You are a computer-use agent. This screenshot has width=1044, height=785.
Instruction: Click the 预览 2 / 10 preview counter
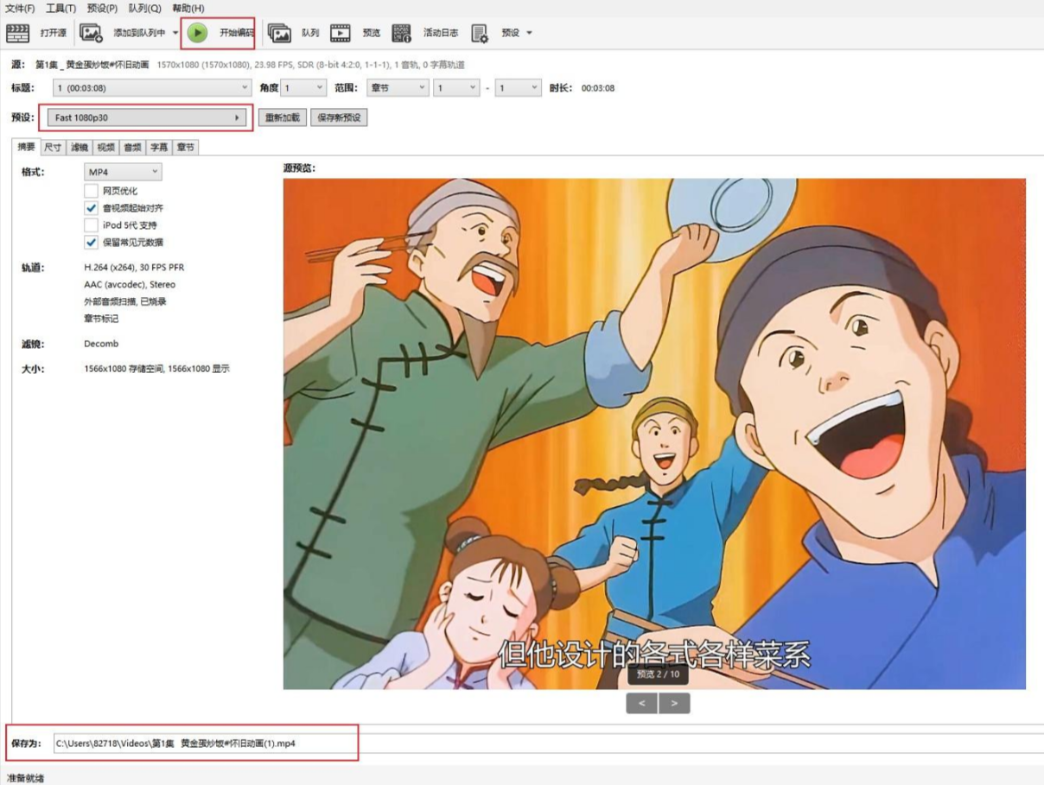[x=658, y=674]
